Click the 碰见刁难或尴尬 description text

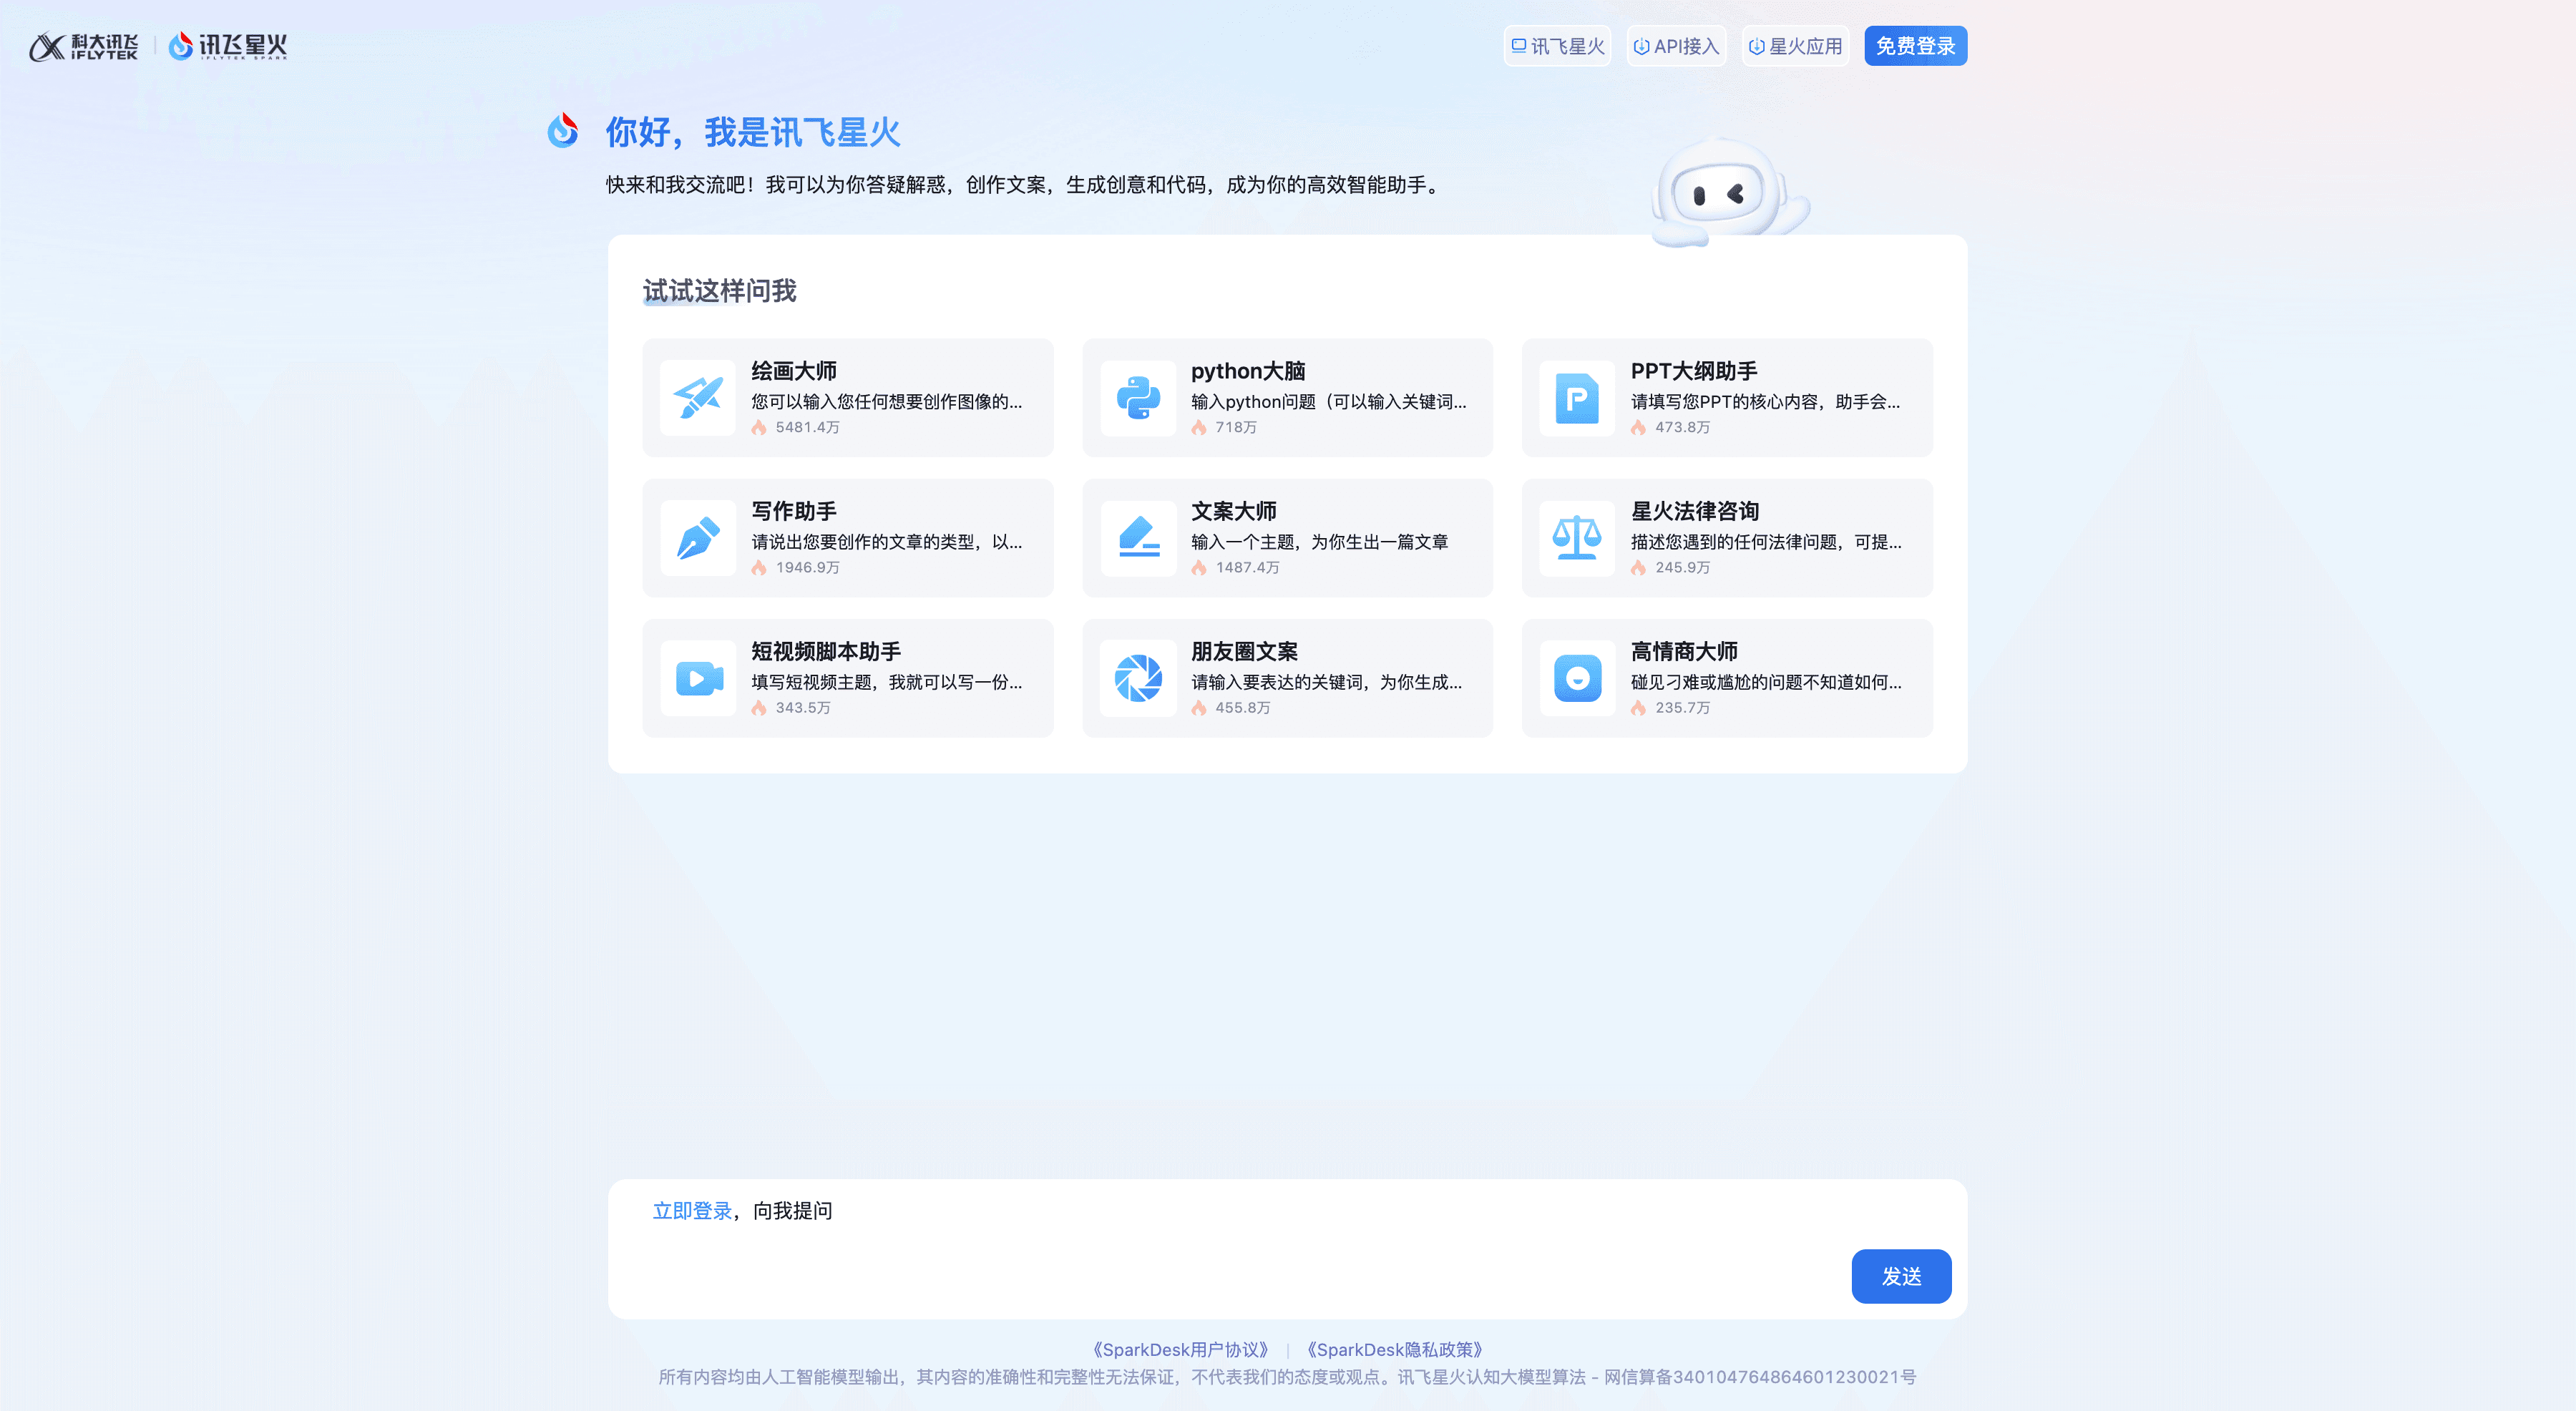(1766, 681)
